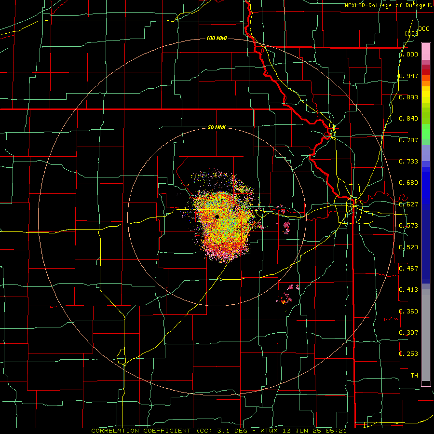The height and width of the screenshot is (434, 434).
Task: Click the 0.947 color scale value
Action: [408, 76]
